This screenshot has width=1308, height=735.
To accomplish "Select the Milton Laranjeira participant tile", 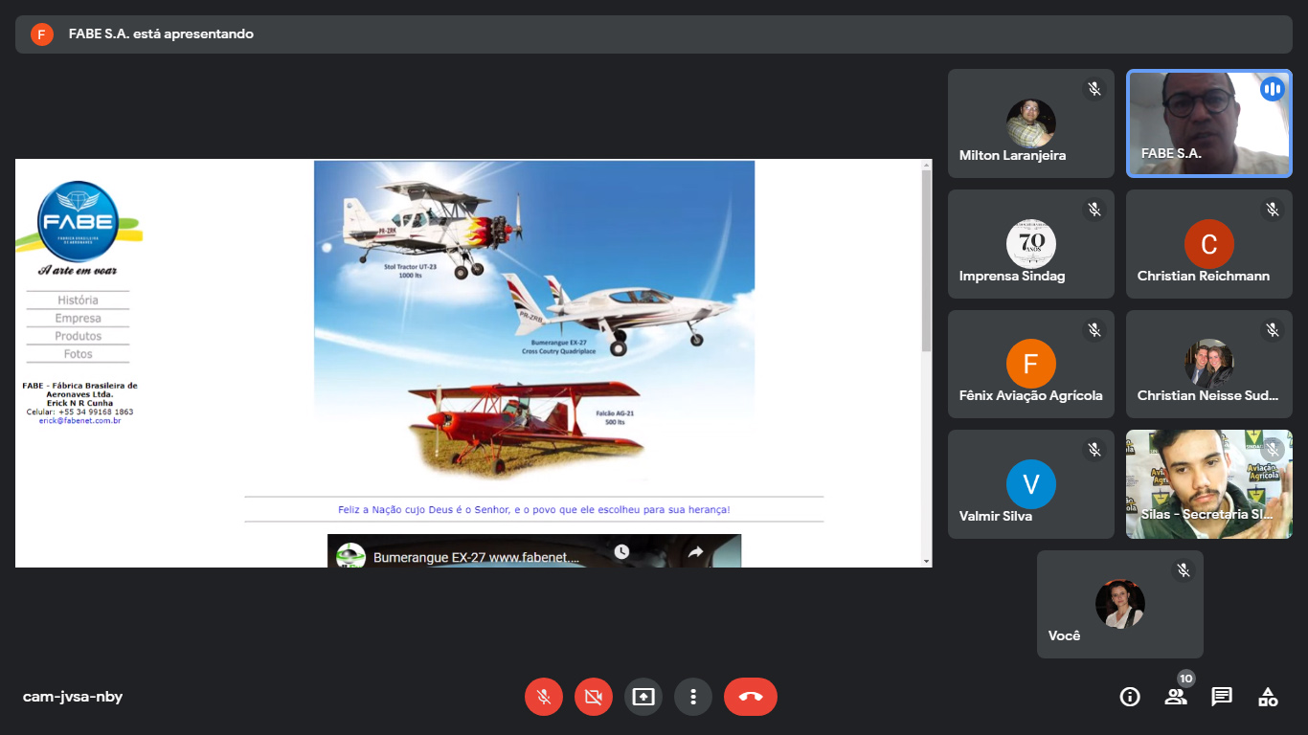I will [x=1031, y=123].
